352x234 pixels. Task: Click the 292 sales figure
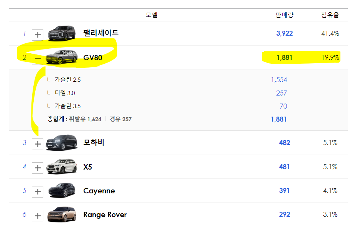click(x=285, y=214)
